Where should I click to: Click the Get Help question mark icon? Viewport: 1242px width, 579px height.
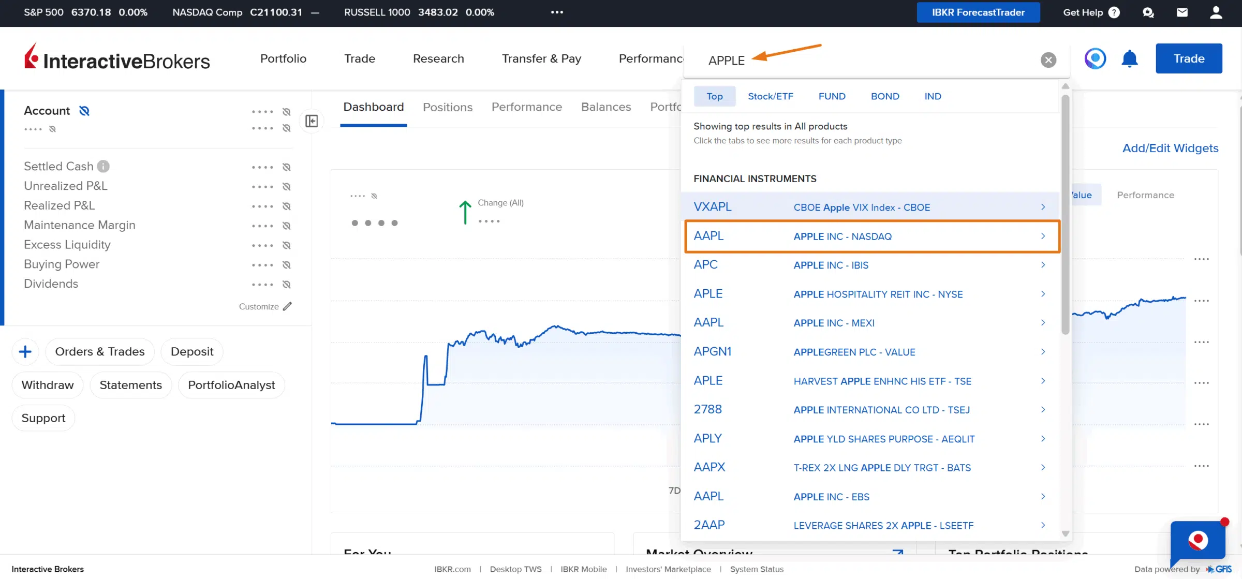pyautogui.click(x=1114, y=12)
